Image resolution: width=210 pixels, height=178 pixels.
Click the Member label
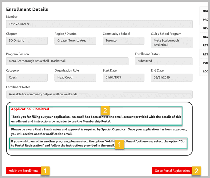[12, 17]
